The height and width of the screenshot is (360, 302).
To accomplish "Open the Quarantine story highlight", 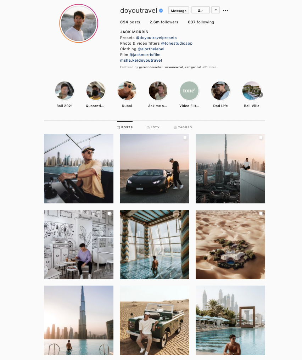I will point(96,91).
